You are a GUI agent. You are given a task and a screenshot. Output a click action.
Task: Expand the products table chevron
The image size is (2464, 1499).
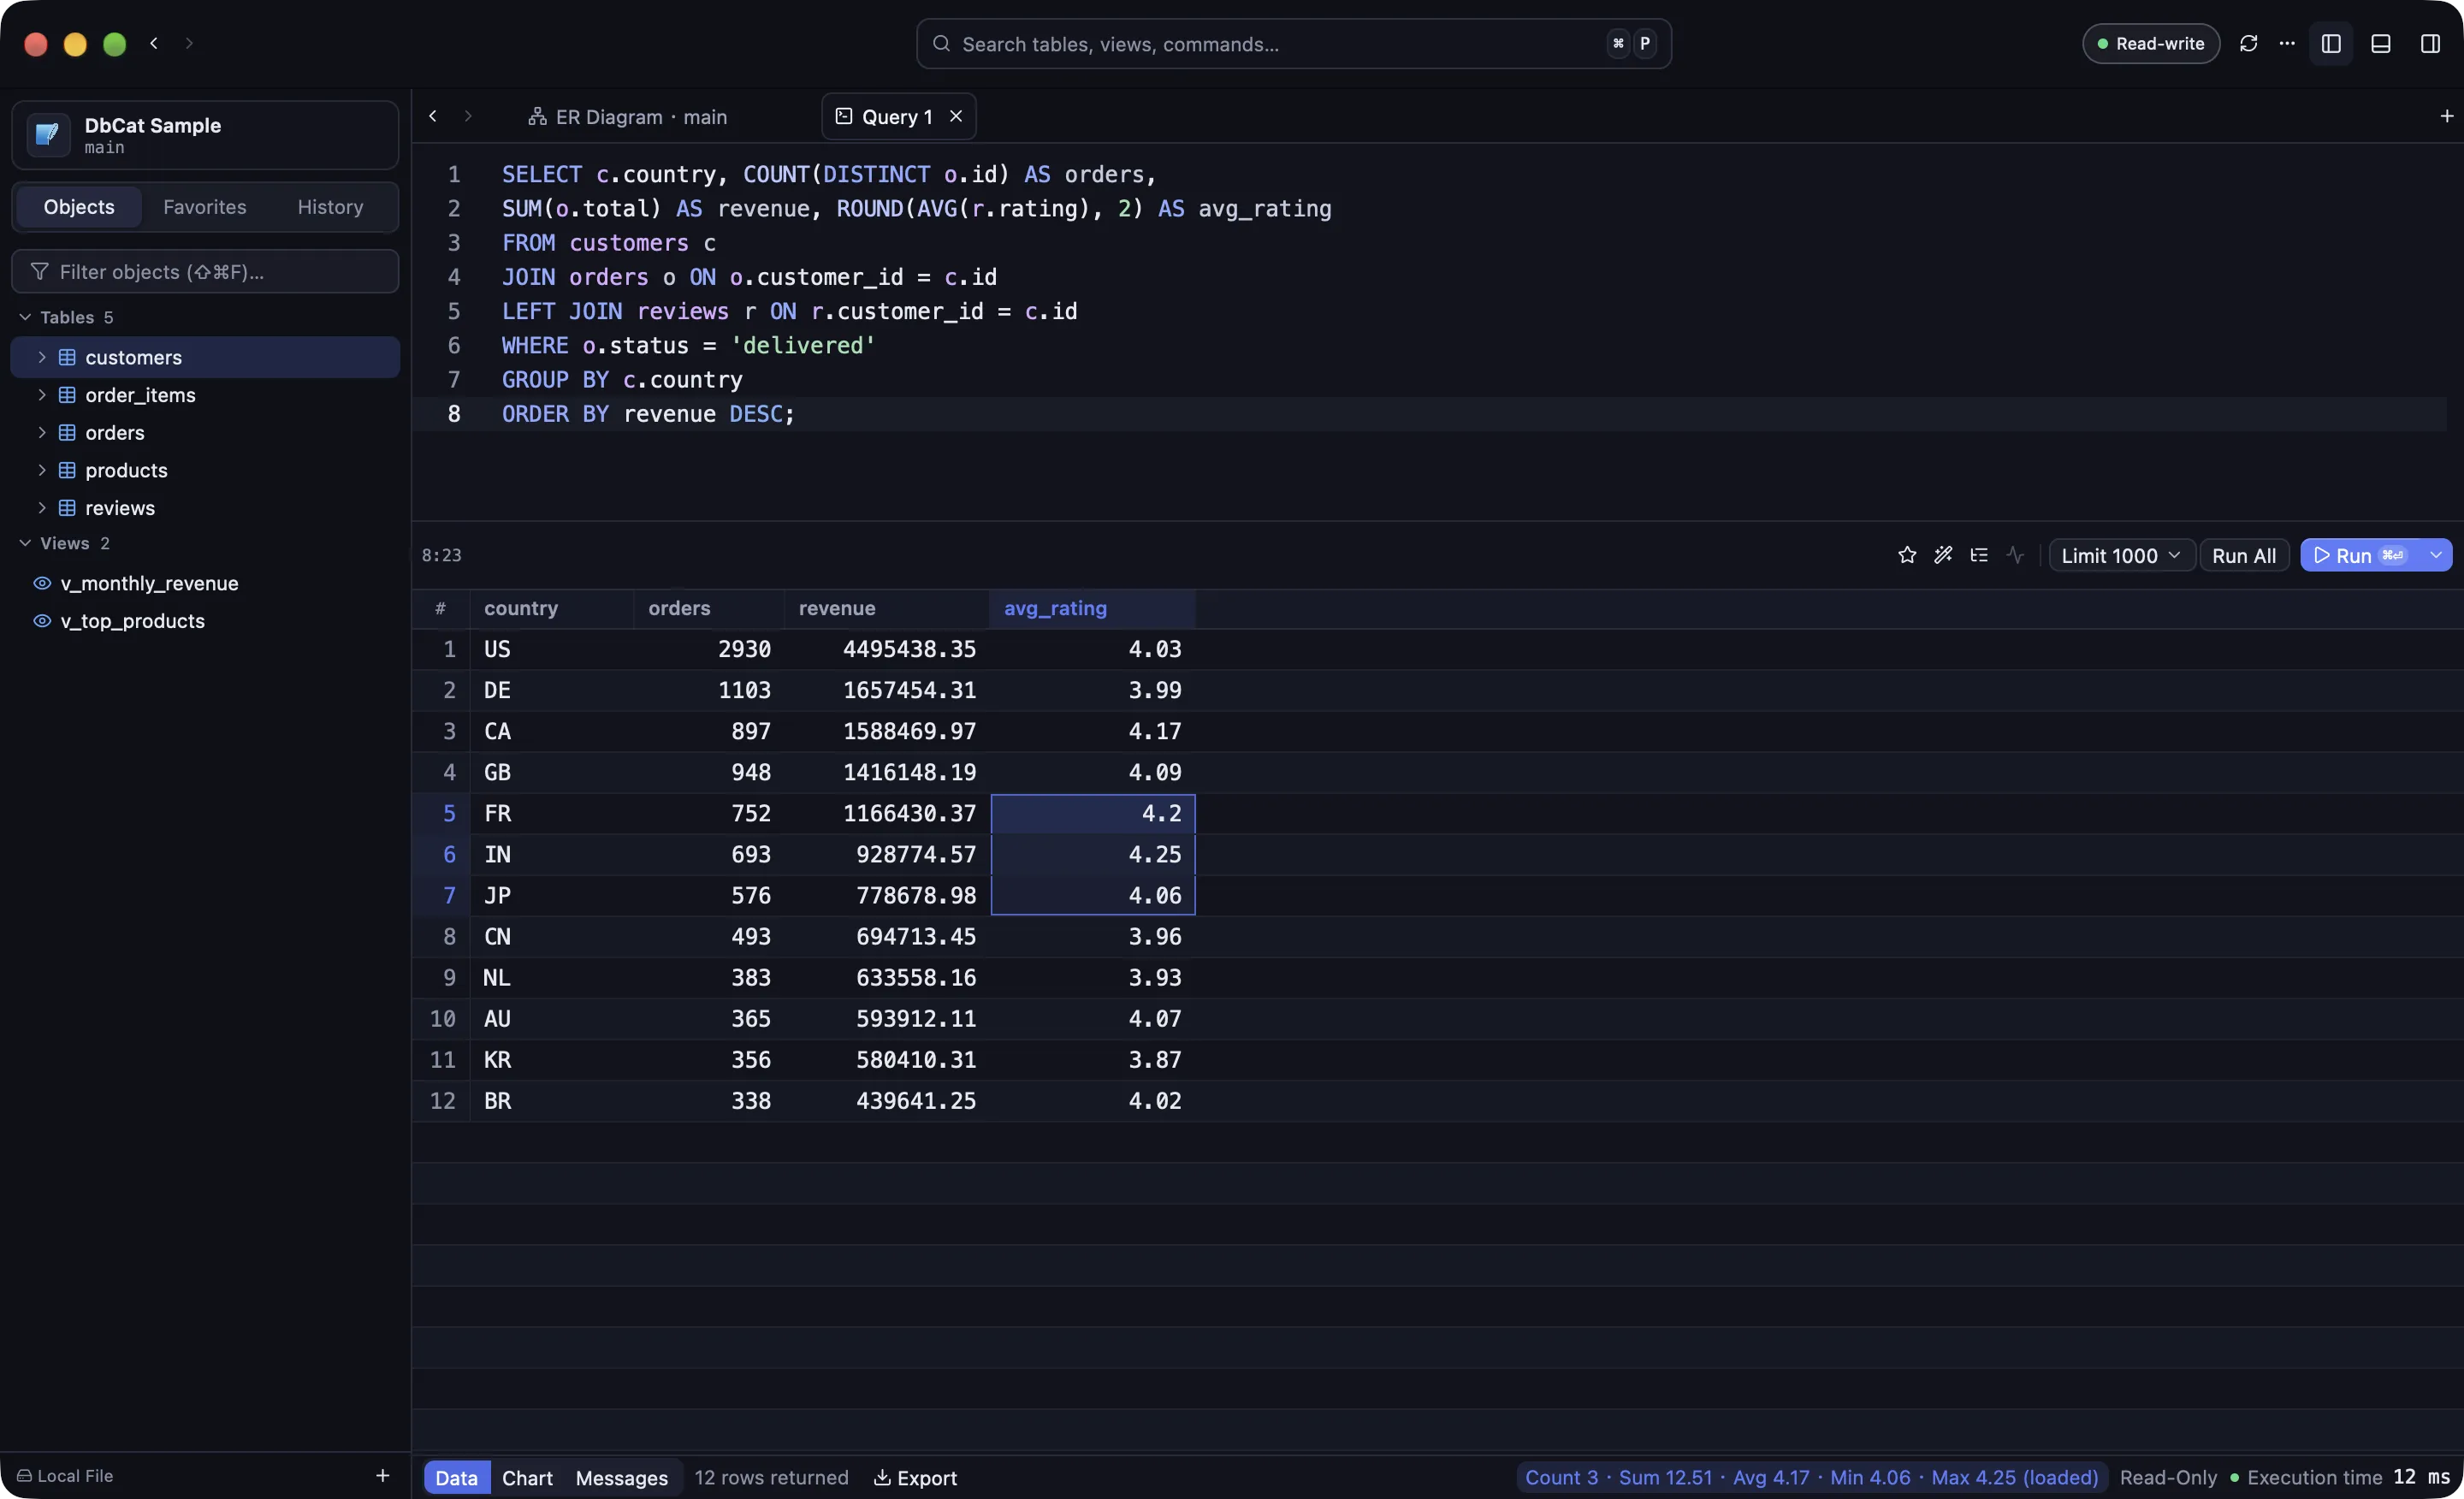pos(42,470)
